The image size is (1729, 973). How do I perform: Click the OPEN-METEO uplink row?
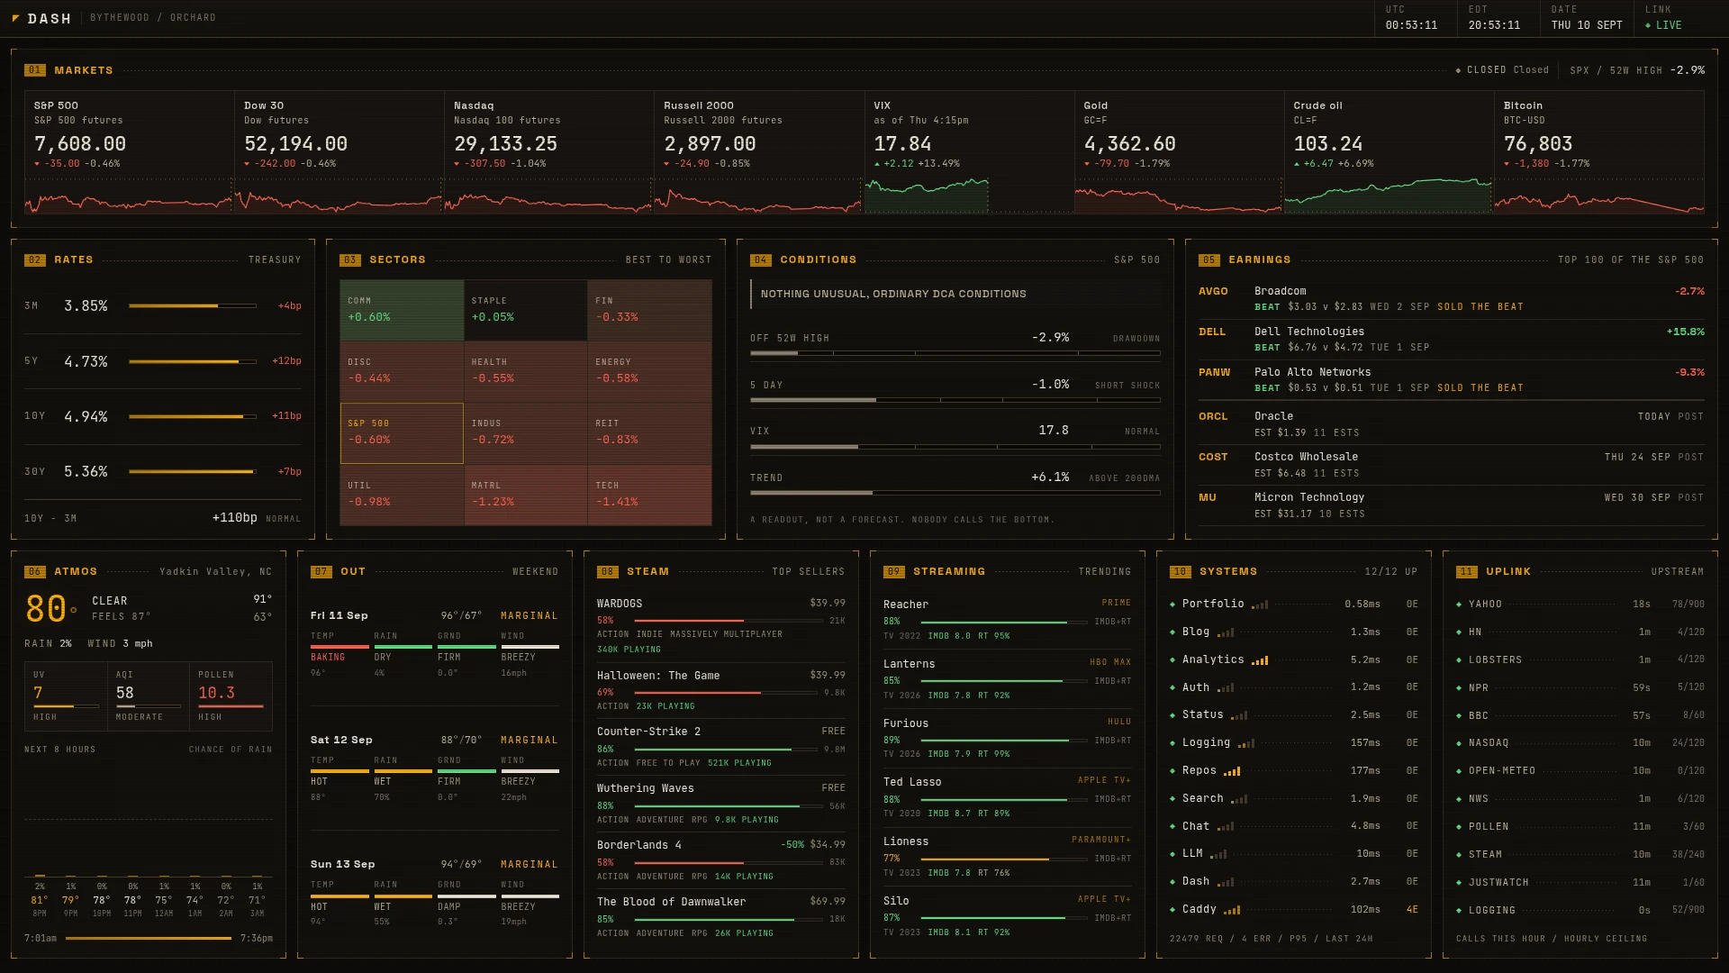[x=1580, y=771]
